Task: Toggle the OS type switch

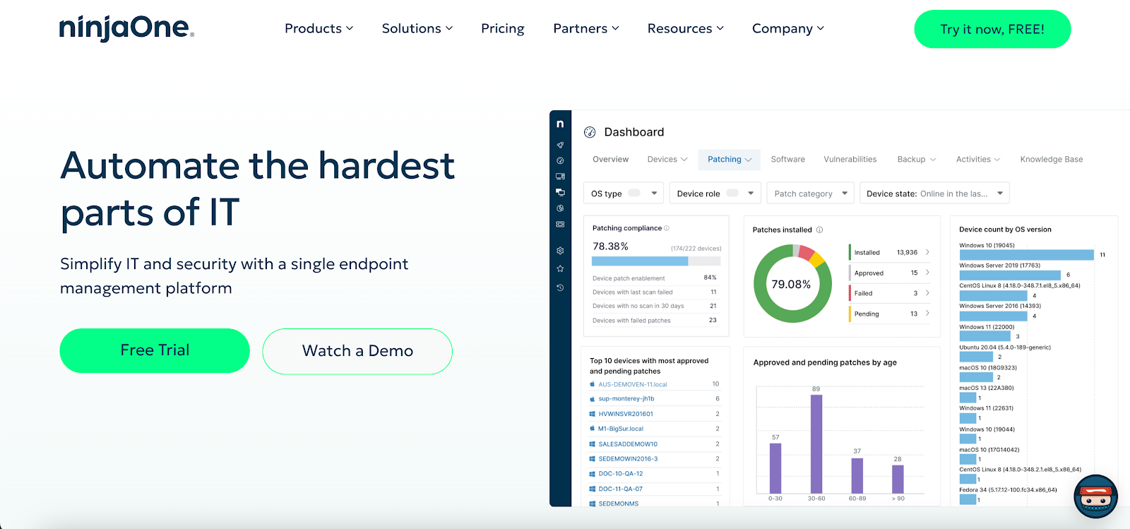Action: (634, 193)
